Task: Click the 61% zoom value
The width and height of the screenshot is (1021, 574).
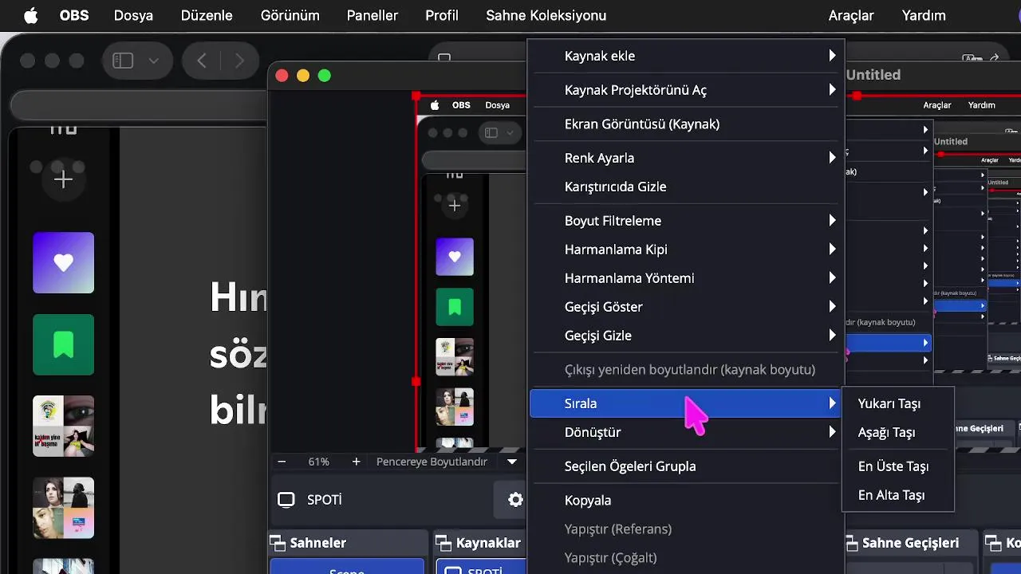Action: tap(319, 462)
